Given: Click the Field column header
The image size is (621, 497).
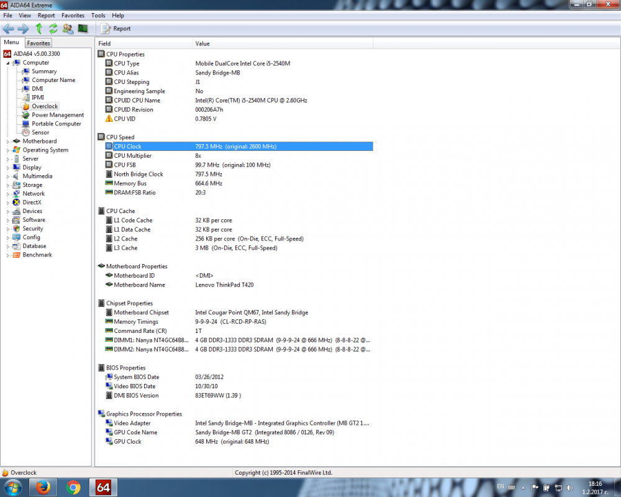Looking at the screenshot, I should click(144, 43).
